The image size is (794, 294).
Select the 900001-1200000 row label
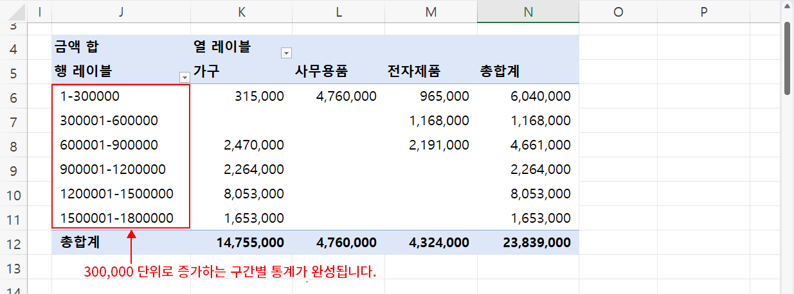122,169
